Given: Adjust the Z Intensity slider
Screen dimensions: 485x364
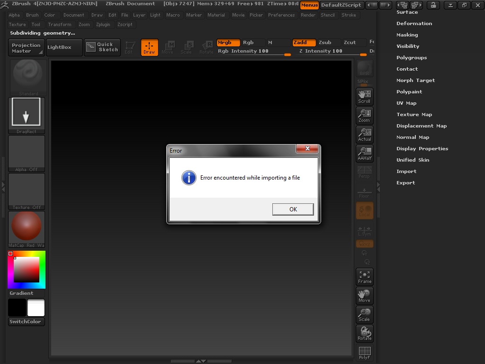Looking at the screenshot, I should tap(330, 51).
